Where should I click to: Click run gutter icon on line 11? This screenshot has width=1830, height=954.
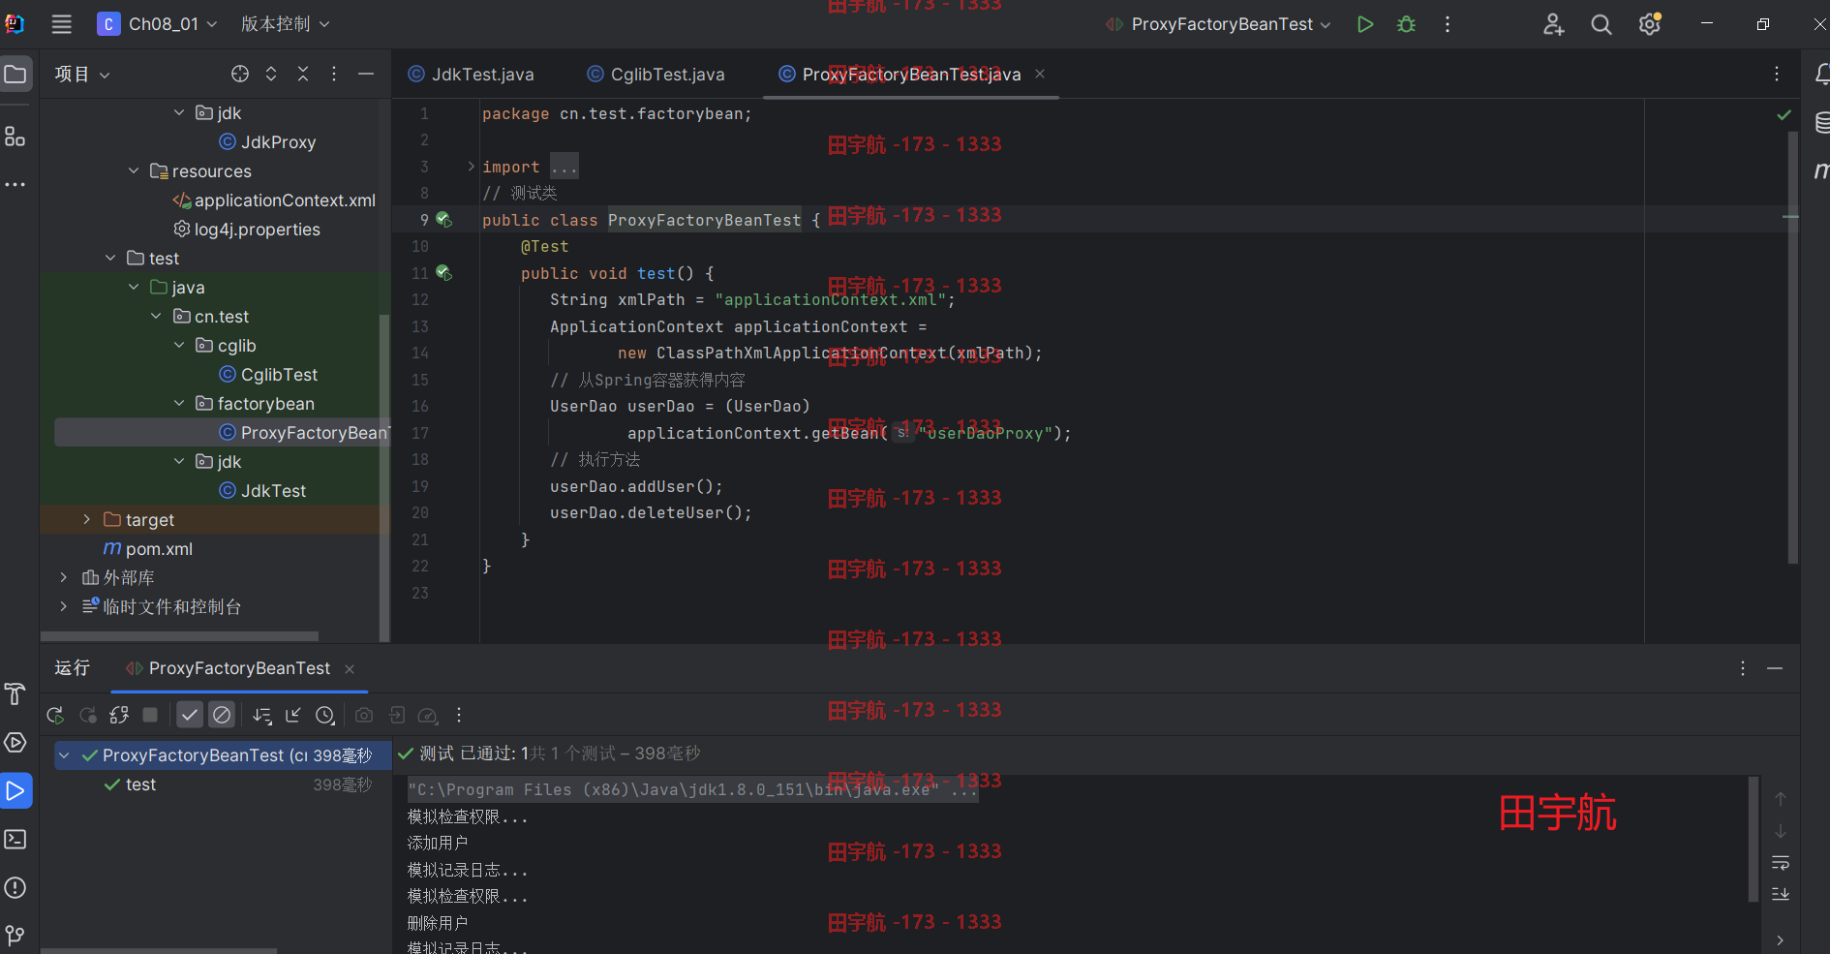point(444,273)
